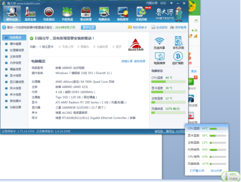241x182 pixels.
Task: Click the 鲁大师 logo with mascot
Action: pyautogui.click(x=169, y=14)
